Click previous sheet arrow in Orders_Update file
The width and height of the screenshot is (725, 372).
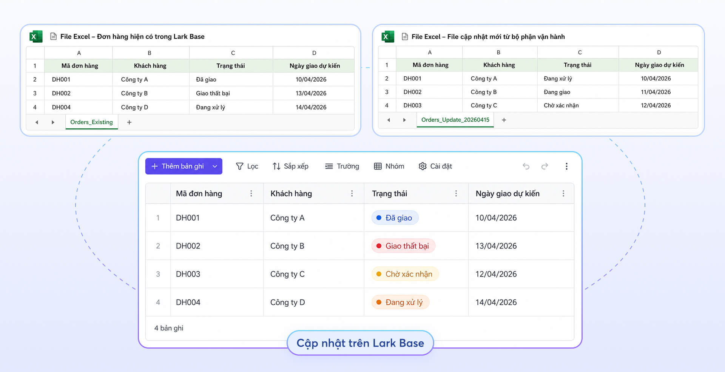click(389, 120)
